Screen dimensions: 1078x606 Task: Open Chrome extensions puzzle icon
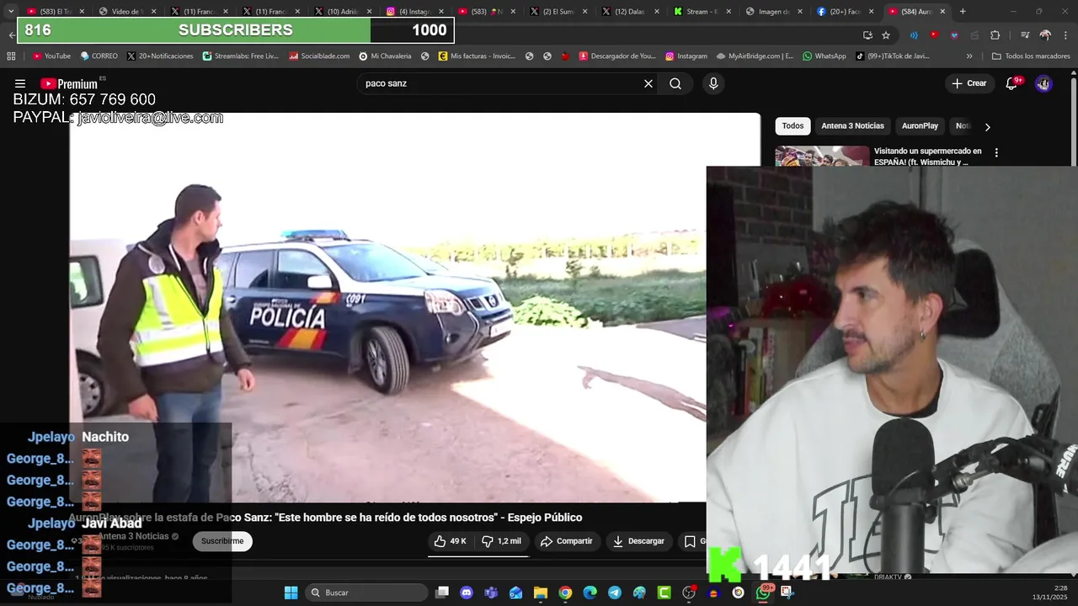(995, 35)
